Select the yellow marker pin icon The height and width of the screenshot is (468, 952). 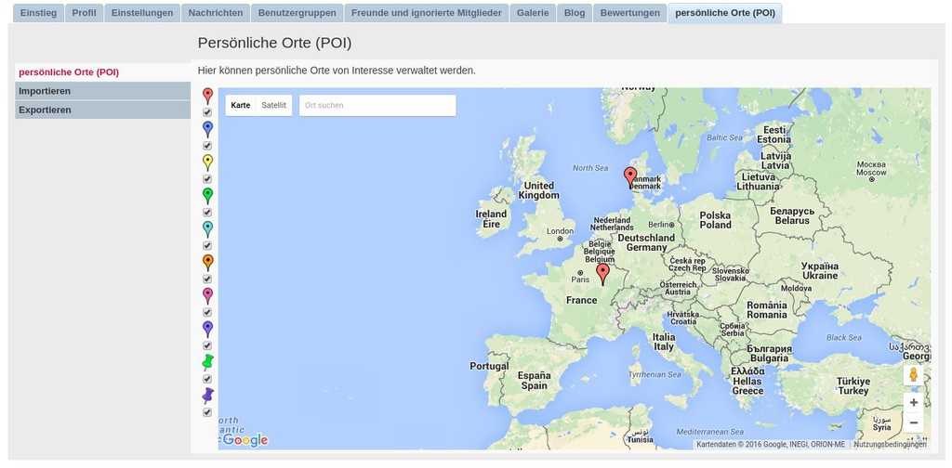coord(207,162)
